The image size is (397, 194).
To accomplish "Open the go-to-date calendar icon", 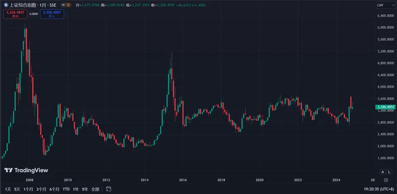I will pyautogui.click(x=108, y=189).
